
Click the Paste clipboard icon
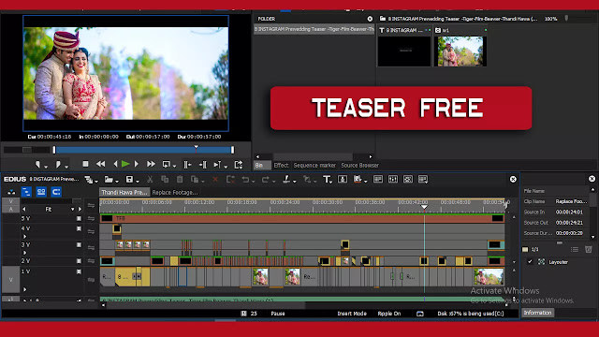[180, 179]
